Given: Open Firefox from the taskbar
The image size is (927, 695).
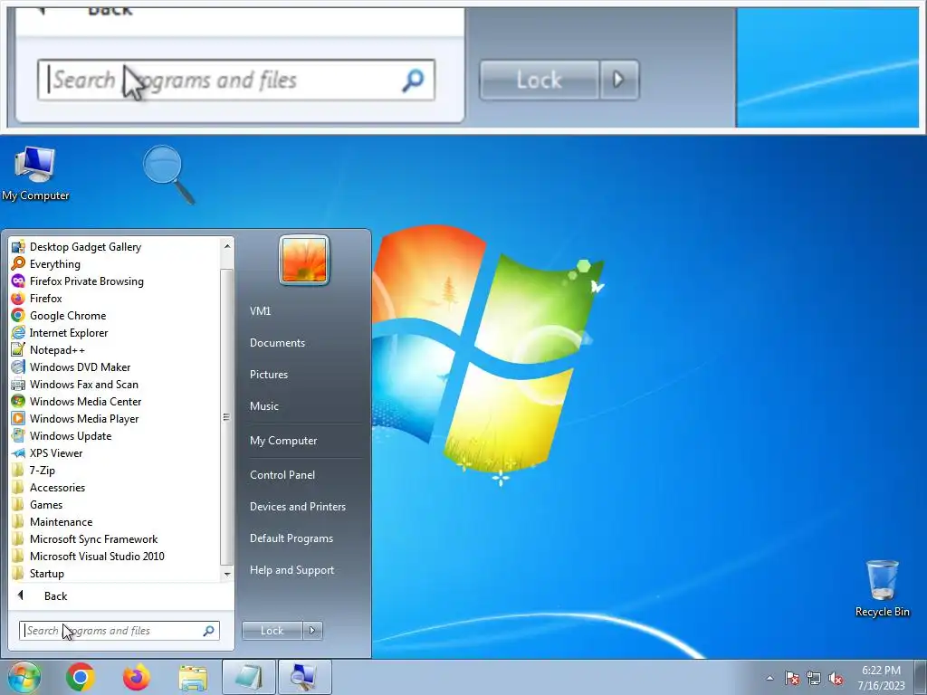Looking at the screenshot, I should click(137, 677).
